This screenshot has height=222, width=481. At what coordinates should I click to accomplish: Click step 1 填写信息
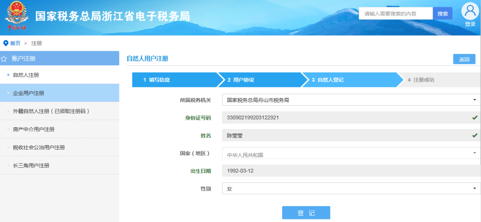(x=175, y=80)
